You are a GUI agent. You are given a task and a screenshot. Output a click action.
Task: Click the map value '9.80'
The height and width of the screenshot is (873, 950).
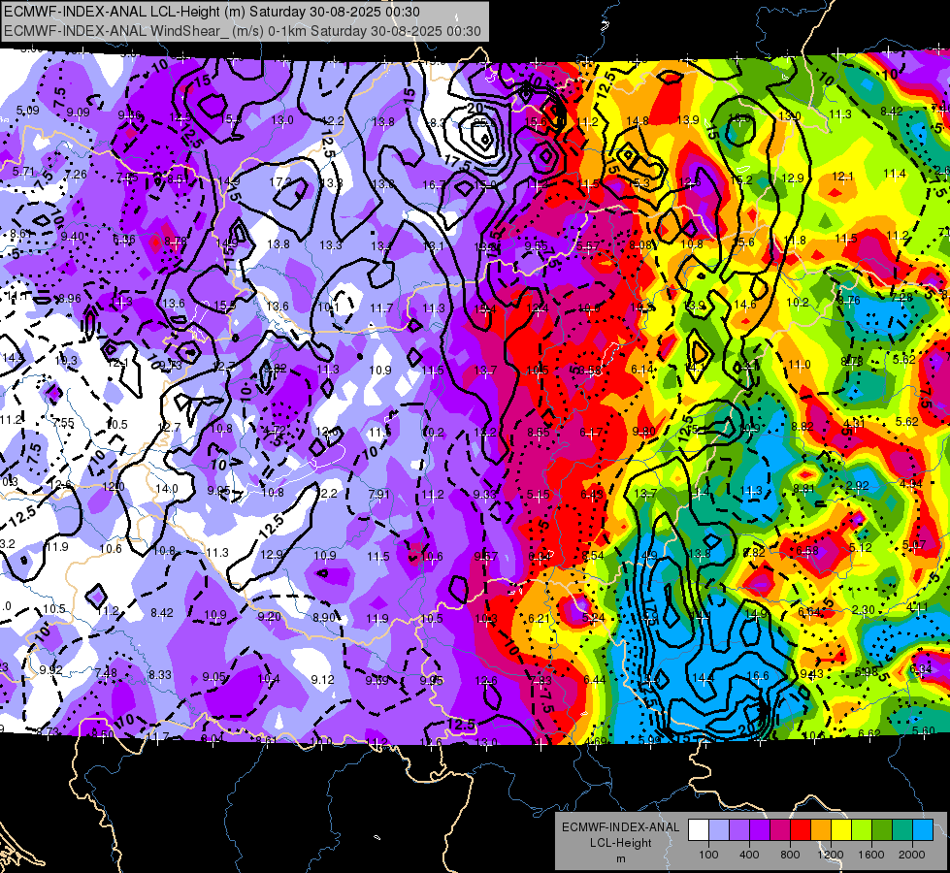tap(643, 432)
